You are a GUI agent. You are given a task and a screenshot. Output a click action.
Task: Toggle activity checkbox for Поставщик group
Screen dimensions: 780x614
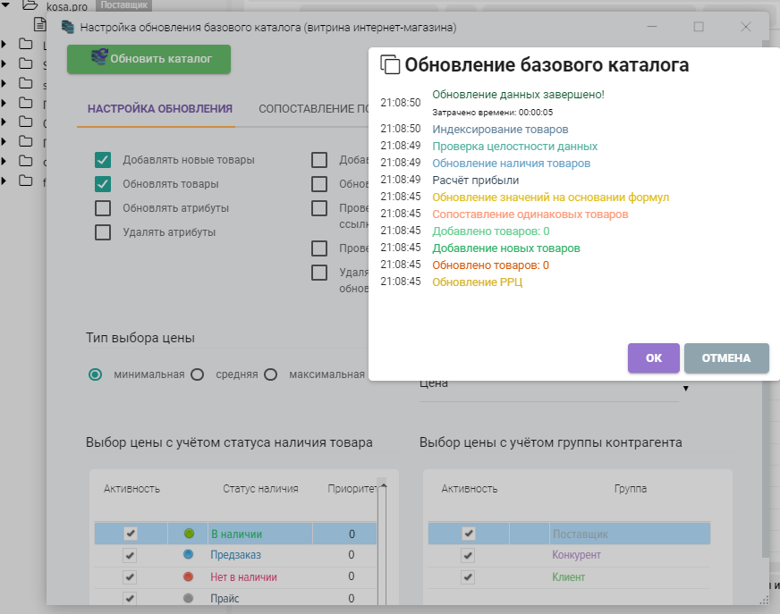point(468,534)
